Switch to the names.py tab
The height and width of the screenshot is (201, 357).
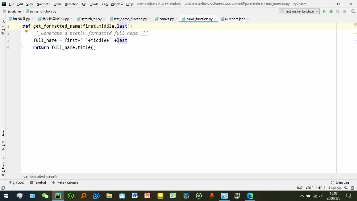point(167,19)
